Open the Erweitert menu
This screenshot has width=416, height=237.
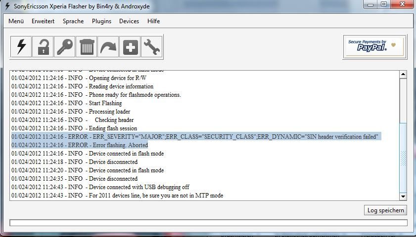click(x=43, y=21)
